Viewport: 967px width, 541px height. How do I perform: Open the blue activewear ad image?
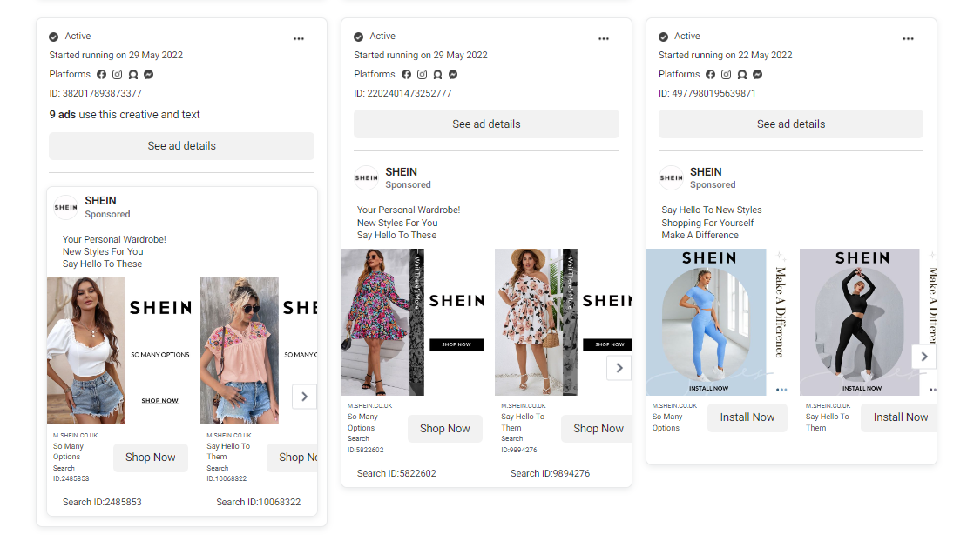click(707, 322)
